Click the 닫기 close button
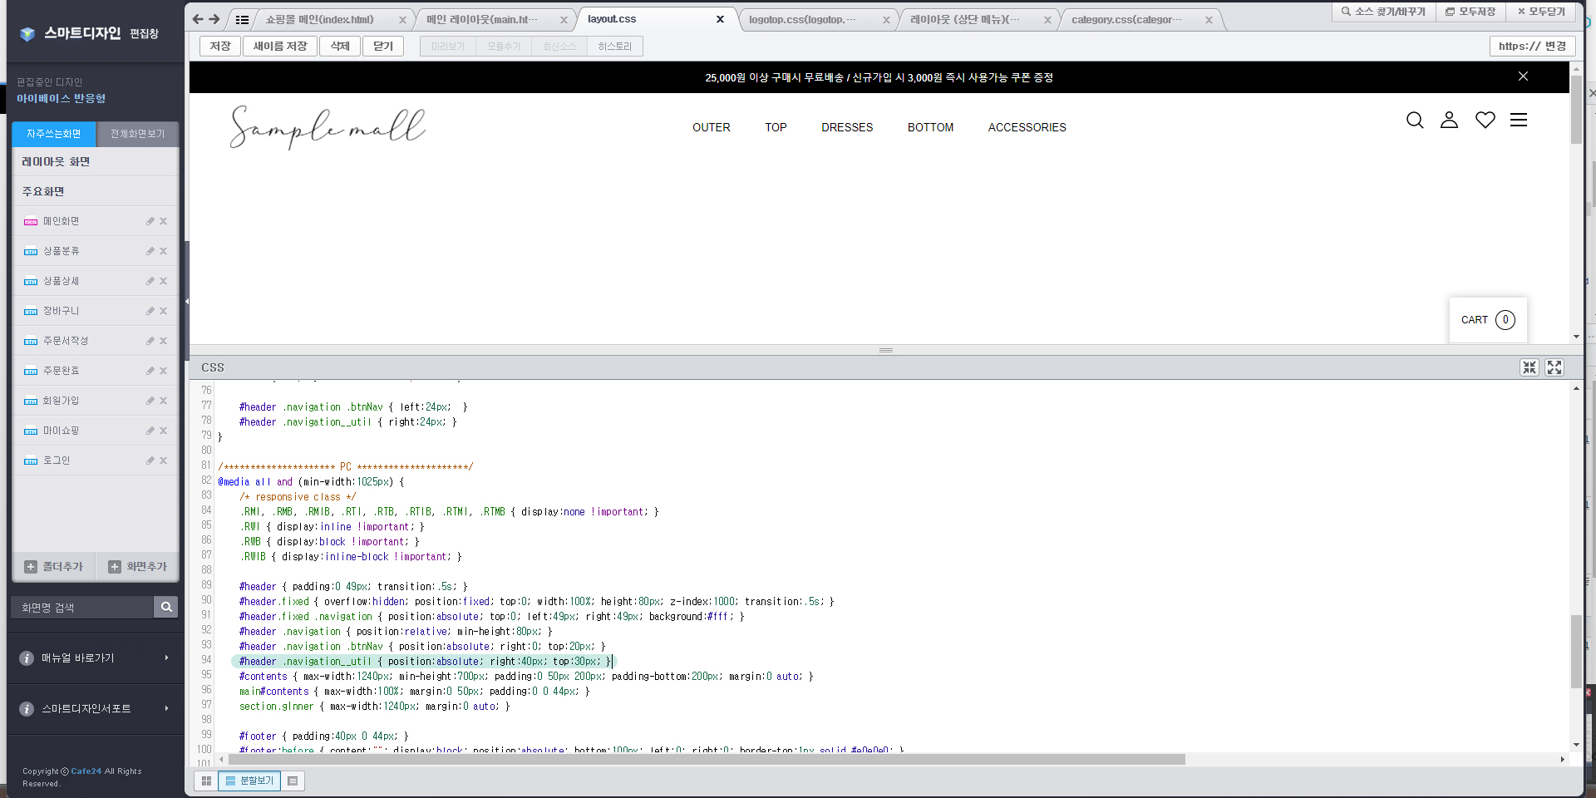Image resolution: width=1596 pixels, height=798 pixels. (x=383, y=47)
